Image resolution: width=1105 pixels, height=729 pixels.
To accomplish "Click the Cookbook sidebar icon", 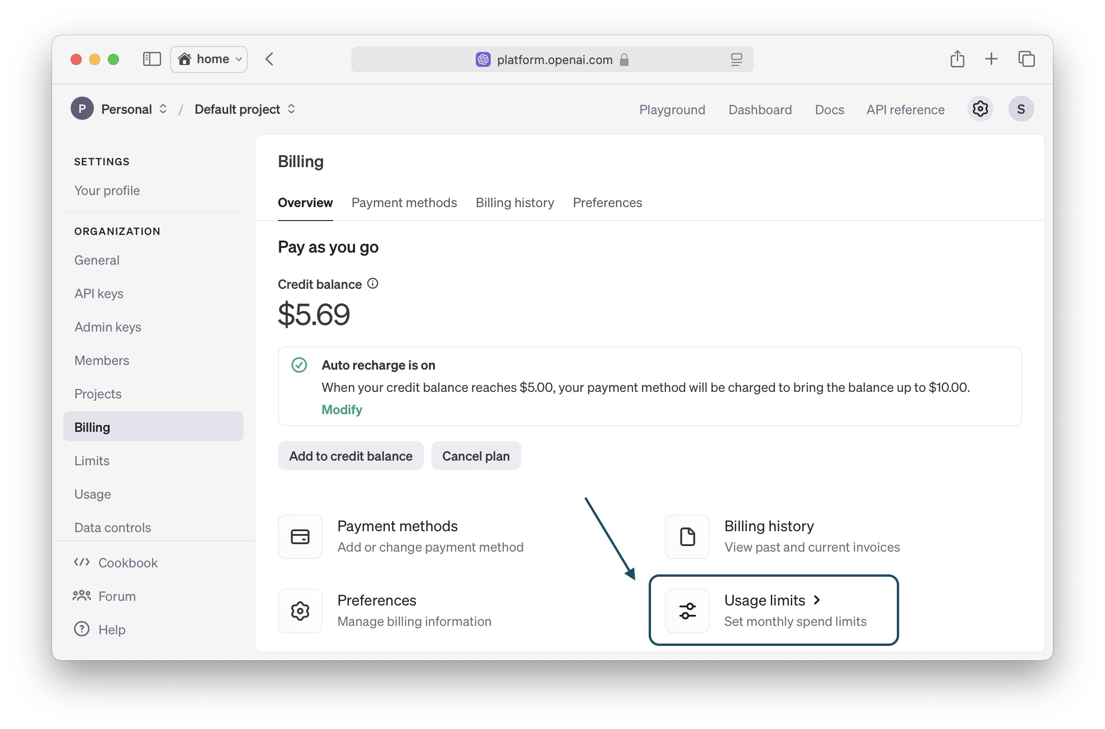I will (81, 562).
